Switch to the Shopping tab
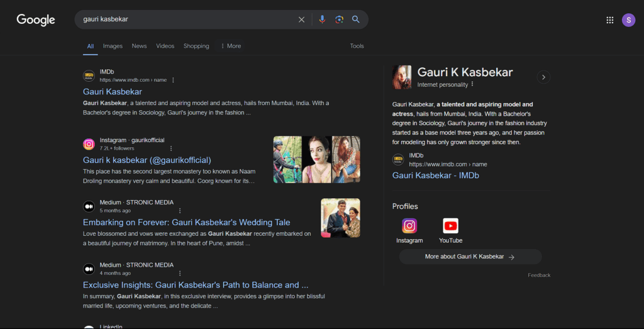Image resolution: width=644 pixels, height=329 pixels. coord(196,46)
